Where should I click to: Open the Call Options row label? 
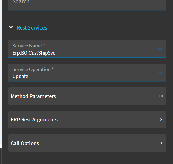(x=25, y=143)
